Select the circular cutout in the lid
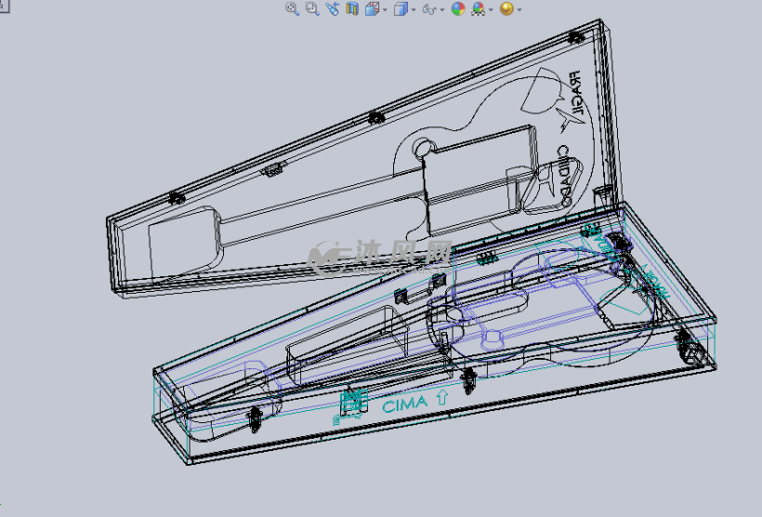Image resolution: width=762 pixels, height=517 pixels. (423, 149)
